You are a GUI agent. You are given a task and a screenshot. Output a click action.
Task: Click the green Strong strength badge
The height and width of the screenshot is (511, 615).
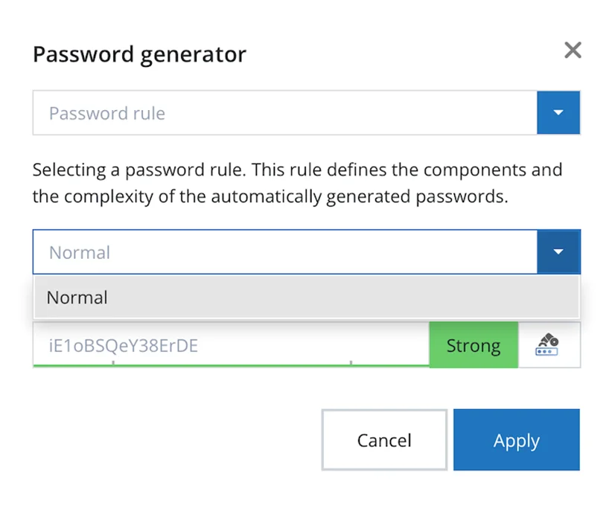tap(474, 345)
